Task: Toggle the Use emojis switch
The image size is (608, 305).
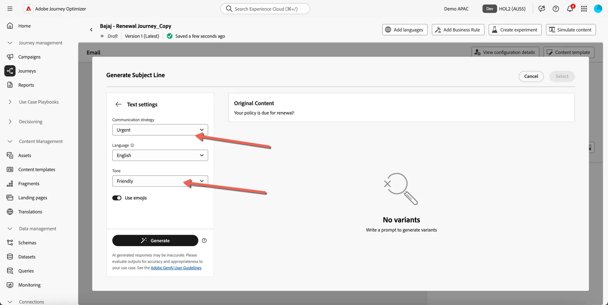Action: pyautogui.click(x=117, y=198)
